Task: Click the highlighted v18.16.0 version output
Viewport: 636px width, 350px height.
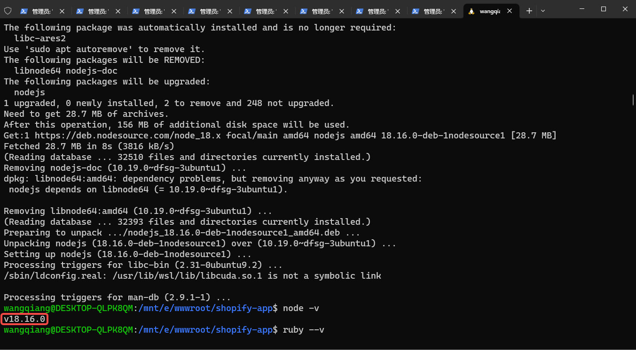Action: coord(24,319)
